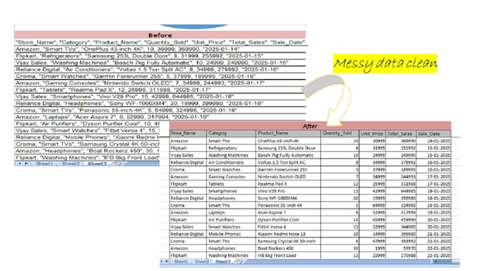Select Before row containing Acer Aspire 7

point(160,117)
